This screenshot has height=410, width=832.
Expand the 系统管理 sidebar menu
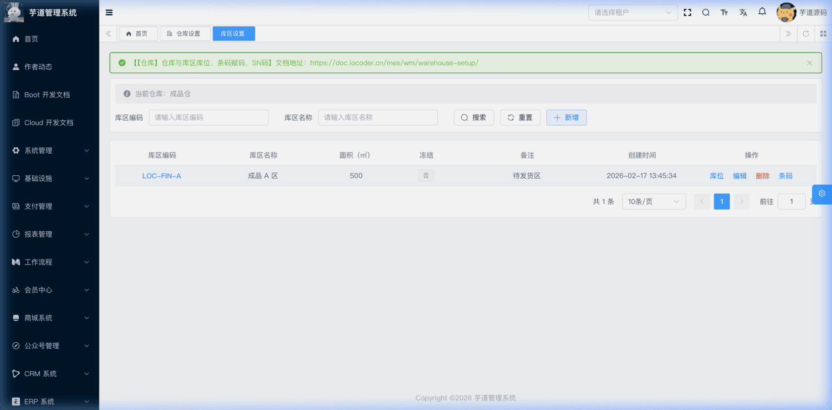(50, 151)
